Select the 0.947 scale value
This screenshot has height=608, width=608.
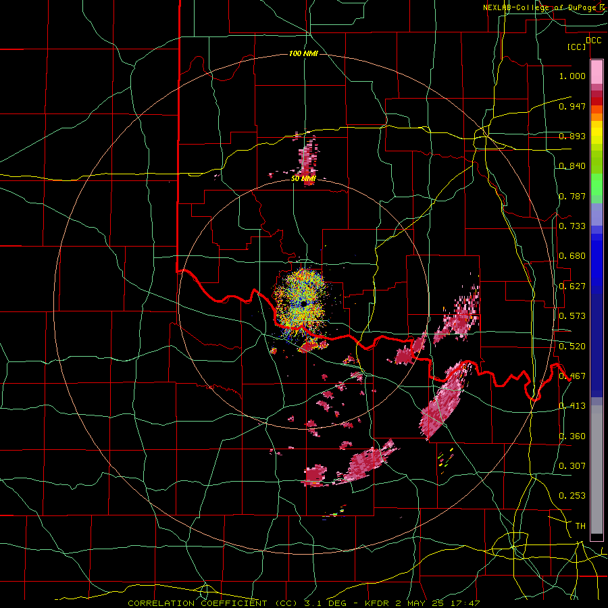coord(572,106)
